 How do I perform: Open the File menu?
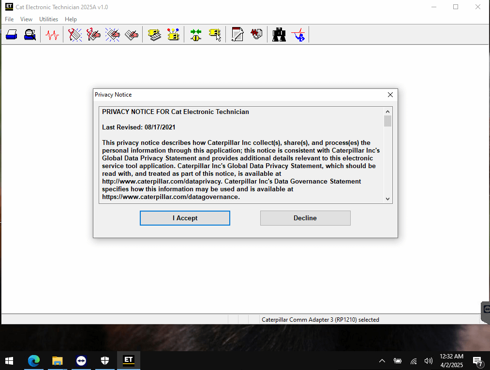[9, 19]
